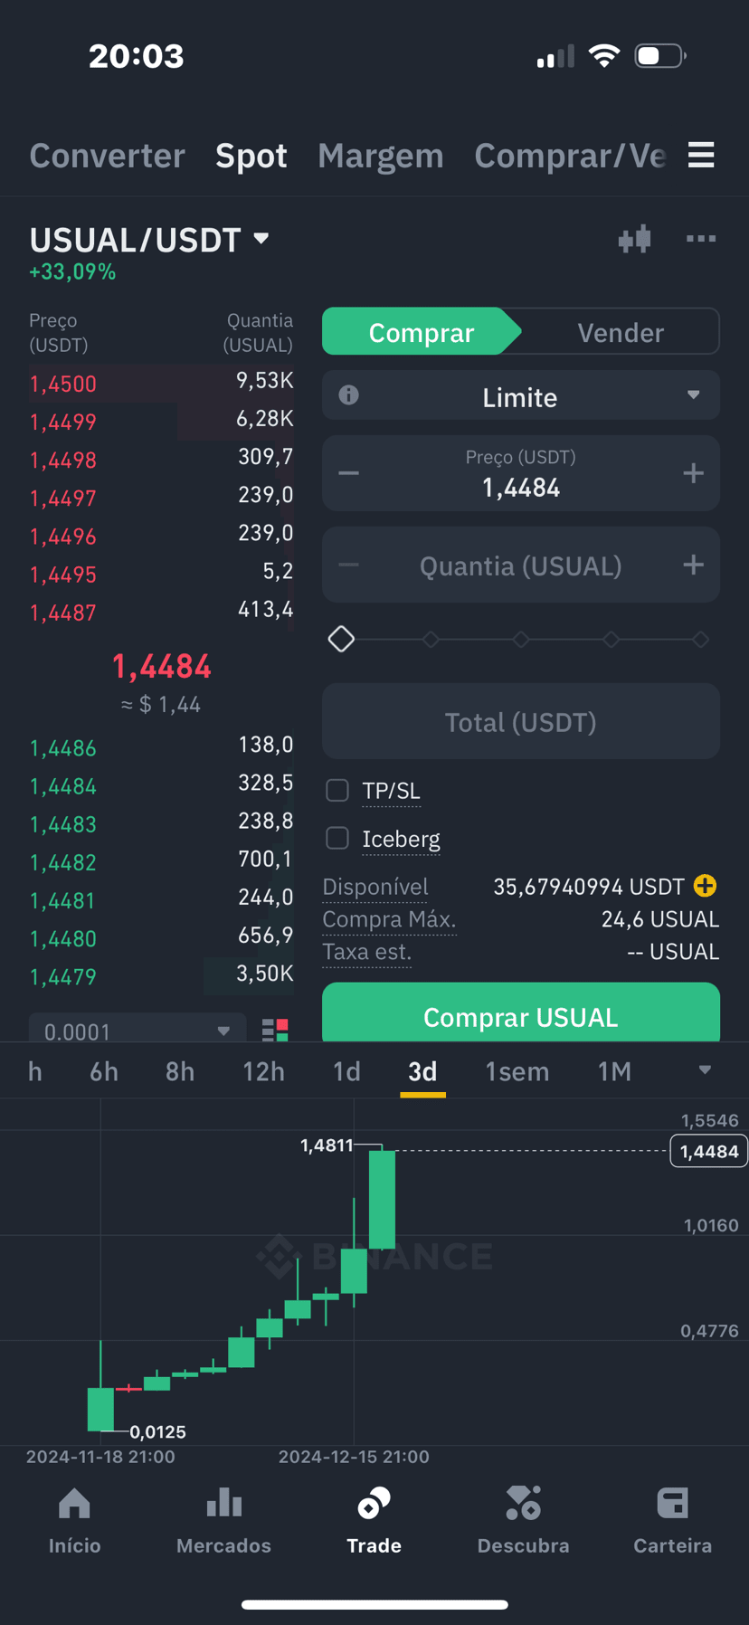Tap the last price 1,4484 in red
This screenshot has height=1625, width=749.
click(x=161, y=667)
